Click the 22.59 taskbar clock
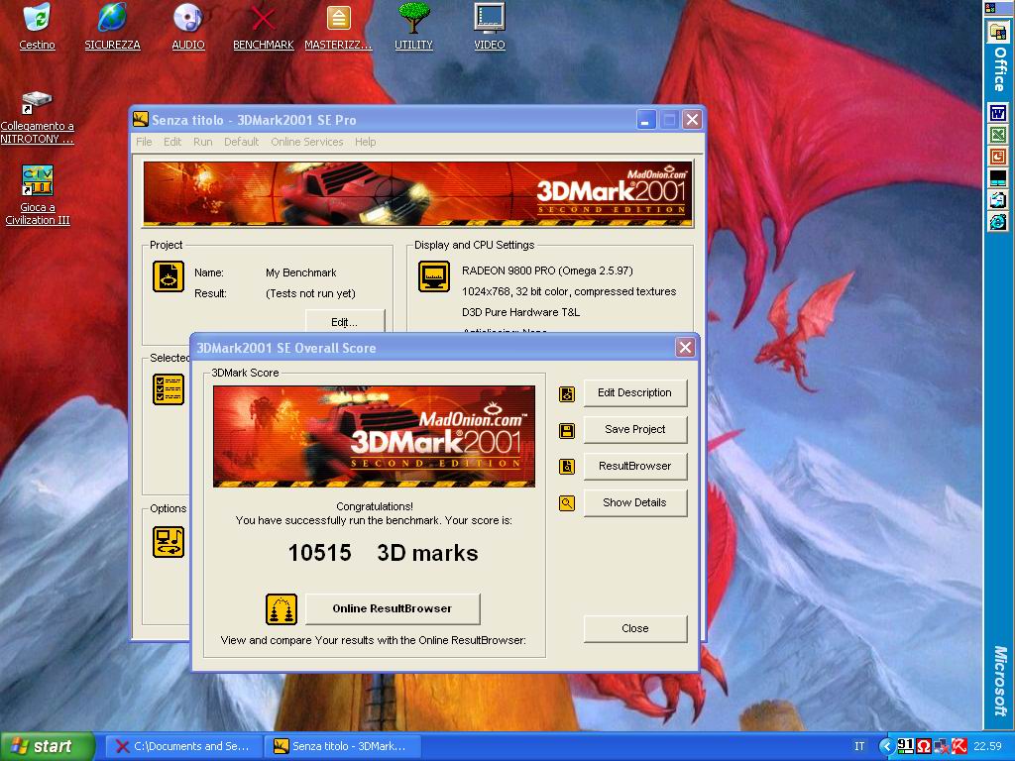 pyautogui.click(x=988, y=746)
